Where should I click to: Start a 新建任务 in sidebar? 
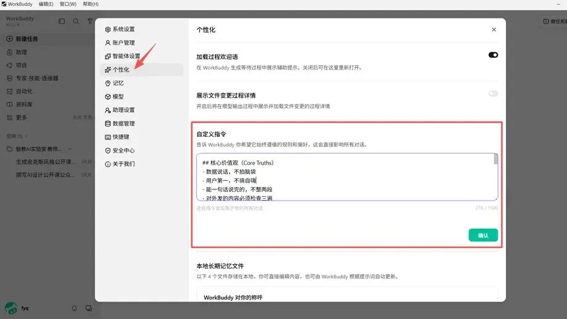[48, 39]
